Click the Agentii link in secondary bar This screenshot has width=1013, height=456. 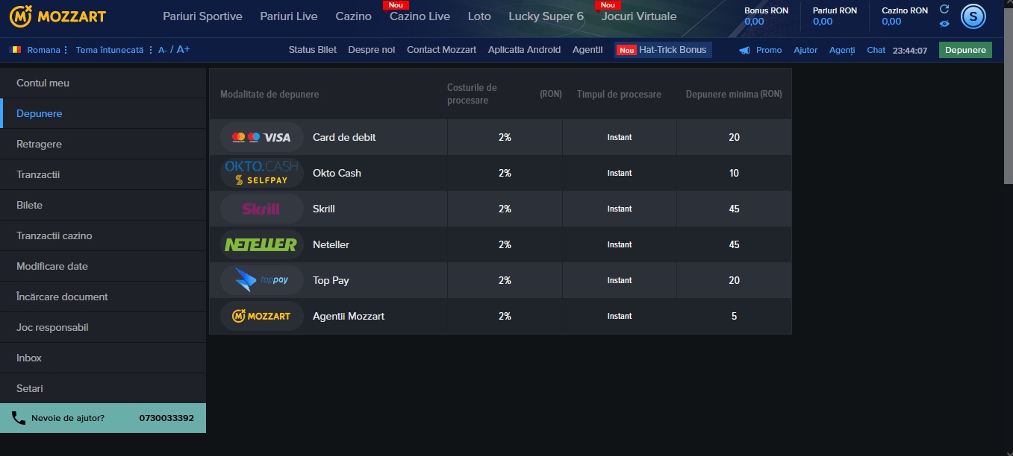point(587,50)
